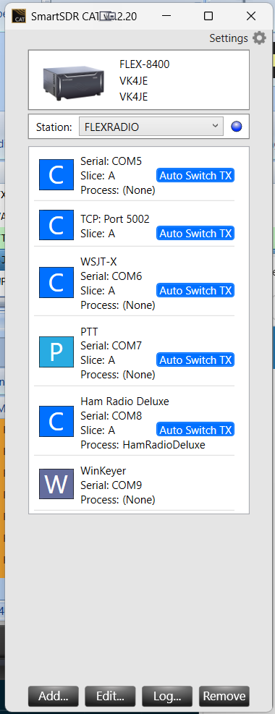Select the 'TCP: Port 5002' text
This screenshot has height=714, width=275.
pyautogui.click(x=115, y=219)
